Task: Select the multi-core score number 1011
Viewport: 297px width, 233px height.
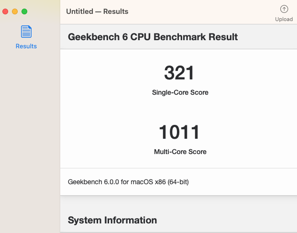Action: [x=179, y=132]
